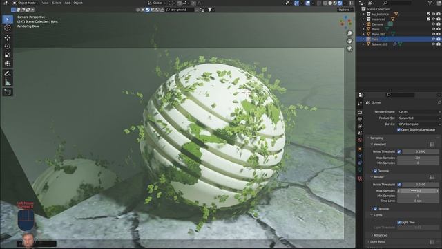The width and height of the screenshot is (442, 249).
Task: Open the Object Mode dropdown
Action: pos(26,3)
